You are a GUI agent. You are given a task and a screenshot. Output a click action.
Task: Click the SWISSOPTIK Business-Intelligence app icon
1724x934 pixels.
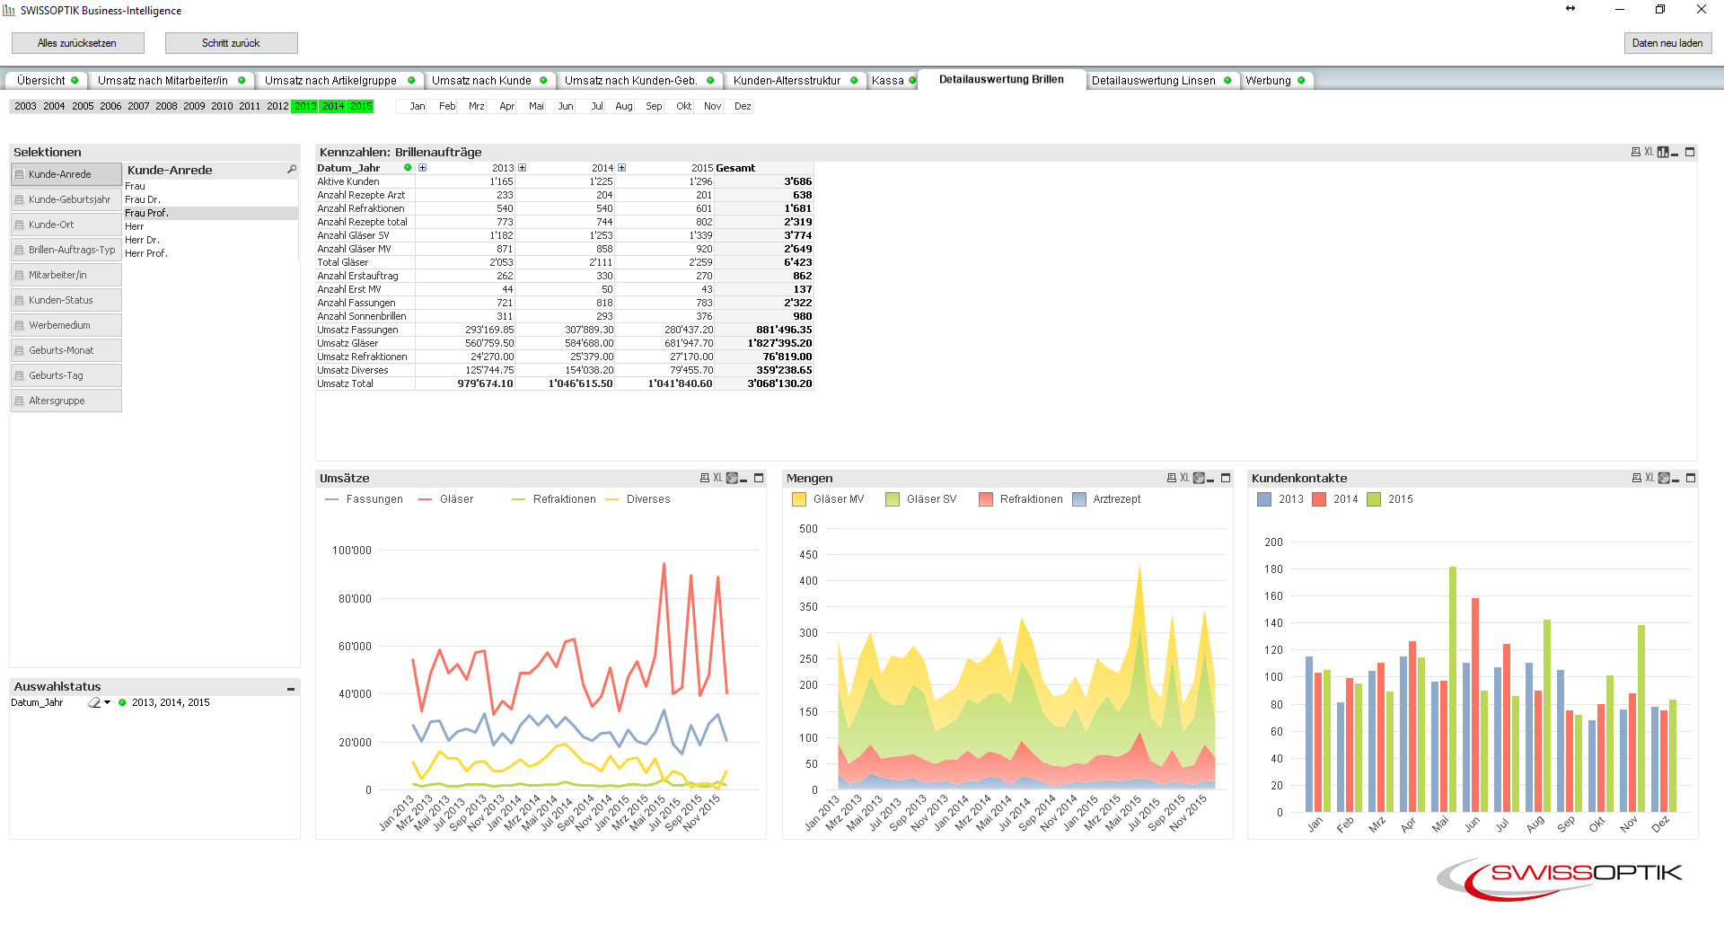point(9,10)
